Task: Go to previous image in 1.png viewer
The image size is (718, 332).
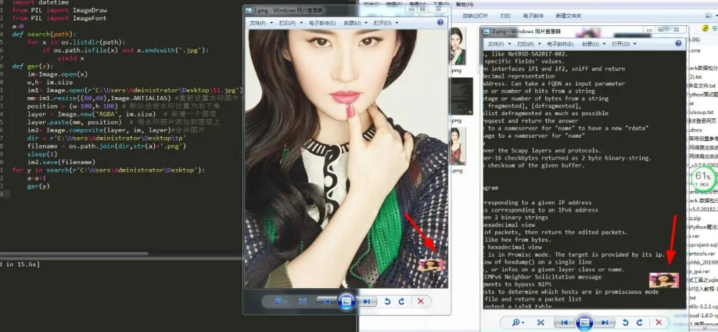Action: 327,301
